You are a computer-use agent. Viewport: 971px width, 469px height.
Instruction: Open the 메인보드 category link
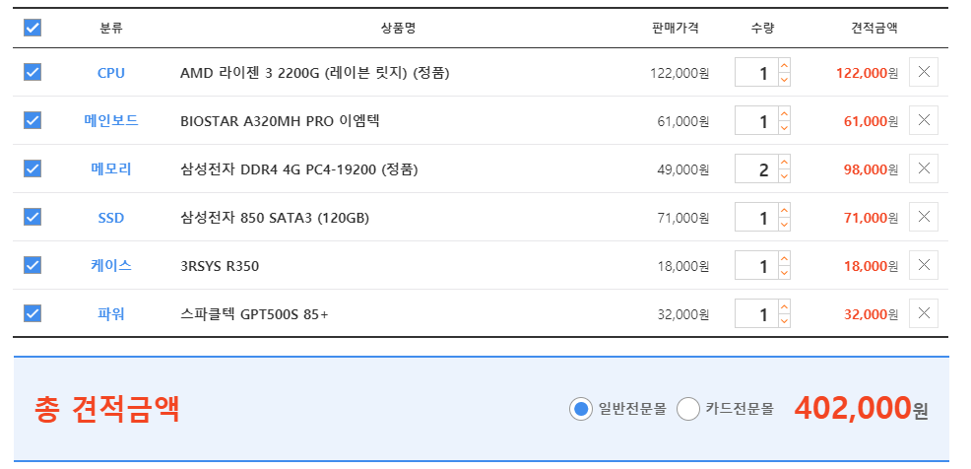[111, 121]
